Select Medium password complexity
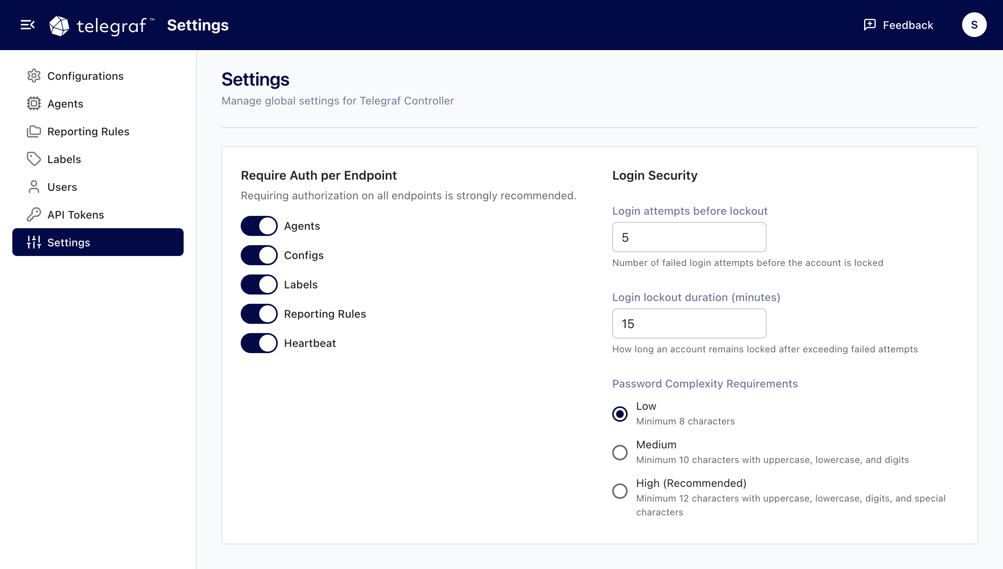 click(620, 453)
